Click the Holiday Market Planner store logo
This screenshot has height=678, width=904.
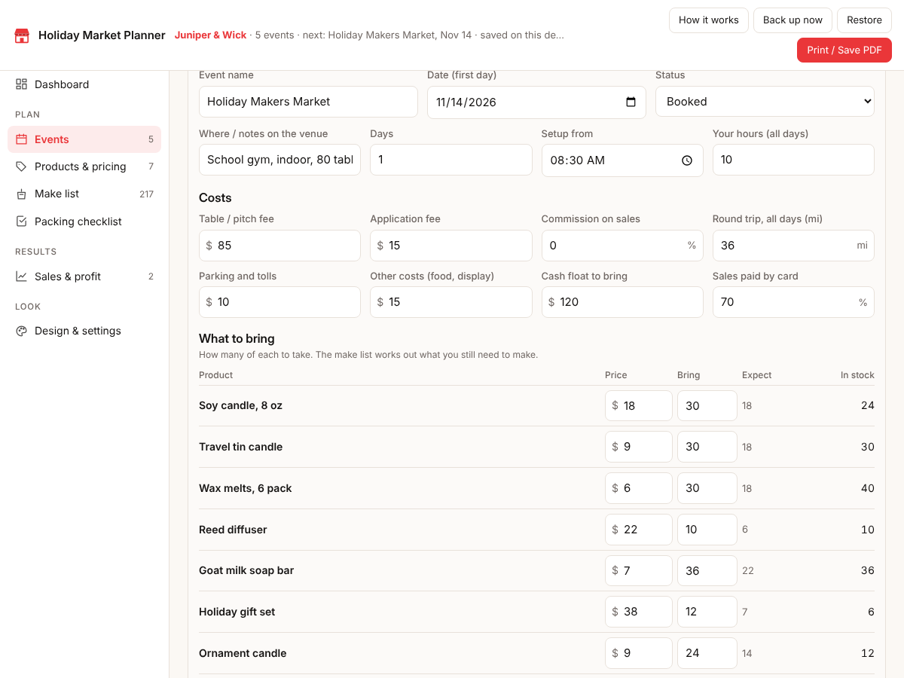click(22, 35)
